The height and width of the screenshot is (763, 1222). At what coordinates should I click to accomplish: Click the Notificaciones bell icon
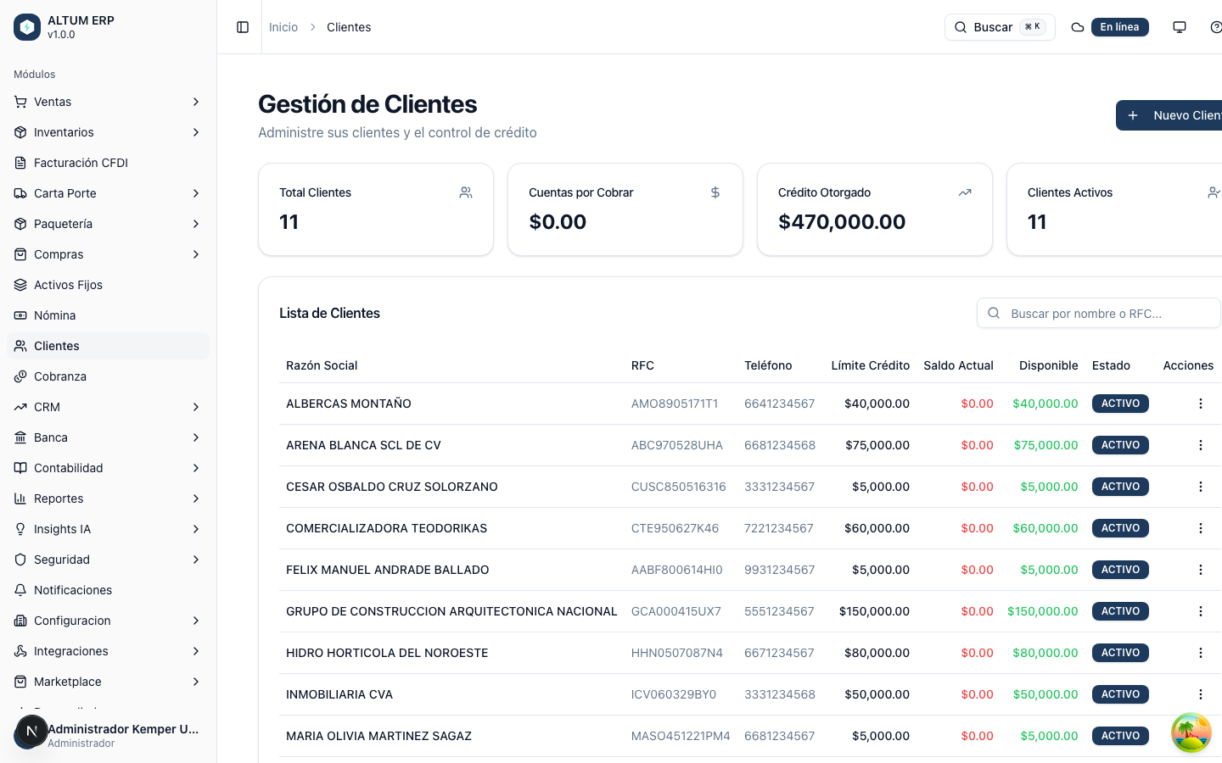pyautogui.click(x=20, y=590)
